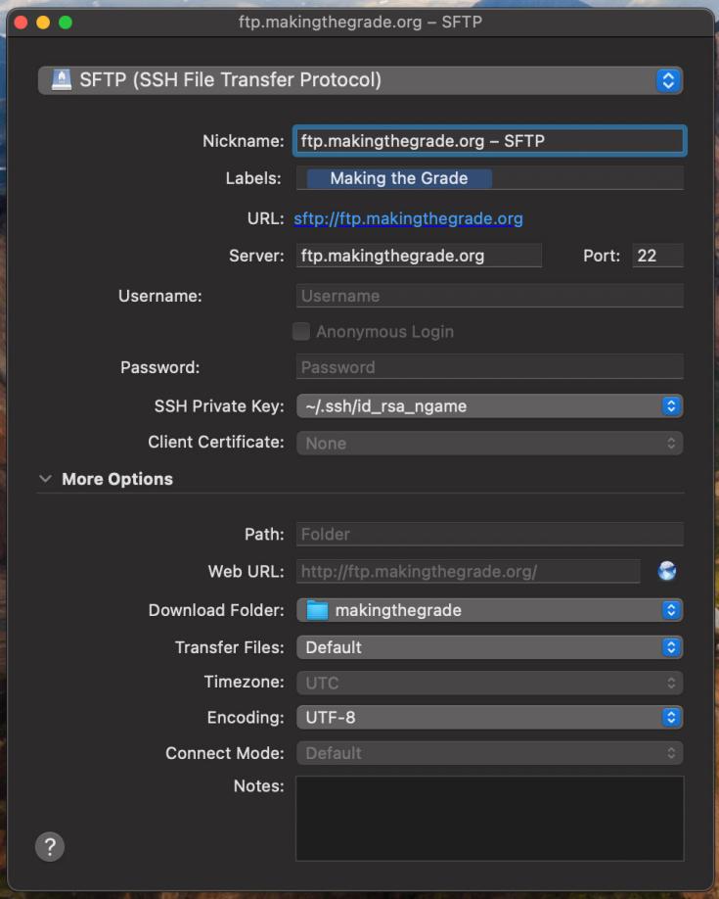719x899 pixels.
Task: Click inside the Notes text area
Action: (490, 819)
